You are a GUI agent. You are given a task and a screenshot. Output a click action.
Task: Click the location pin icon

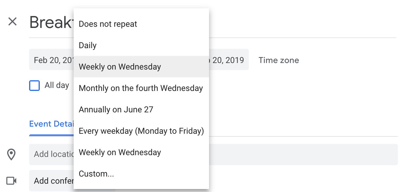coord(11,155)
